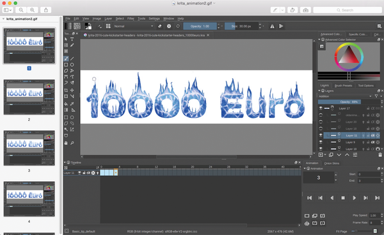
Task: Duplicate the layer in Layers panel
Action: [331, 155]
